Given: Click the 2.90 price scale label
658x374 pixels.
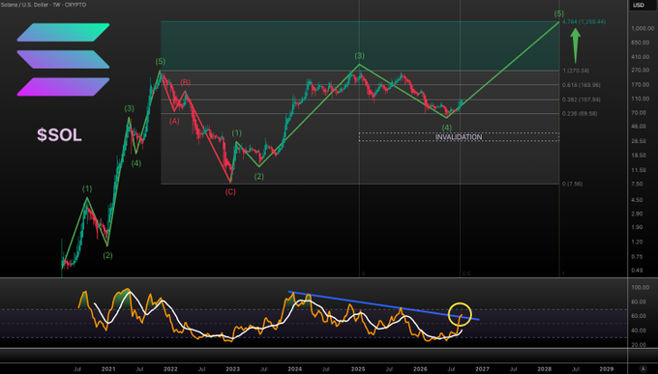Looking at the screenshot, I should tap(637, 214).
